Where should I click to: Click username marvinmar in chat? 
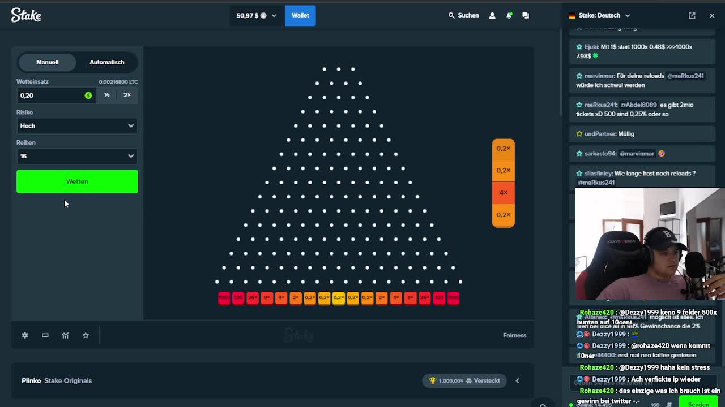point(599,76)
